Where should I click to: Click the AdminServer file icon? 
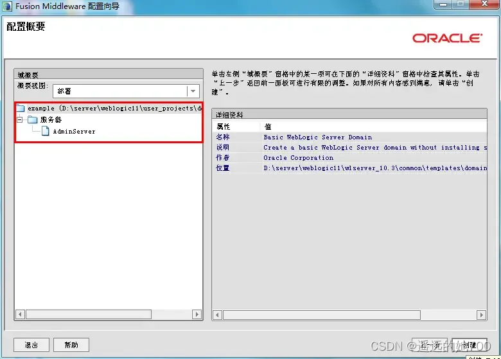tap(46, 131)
